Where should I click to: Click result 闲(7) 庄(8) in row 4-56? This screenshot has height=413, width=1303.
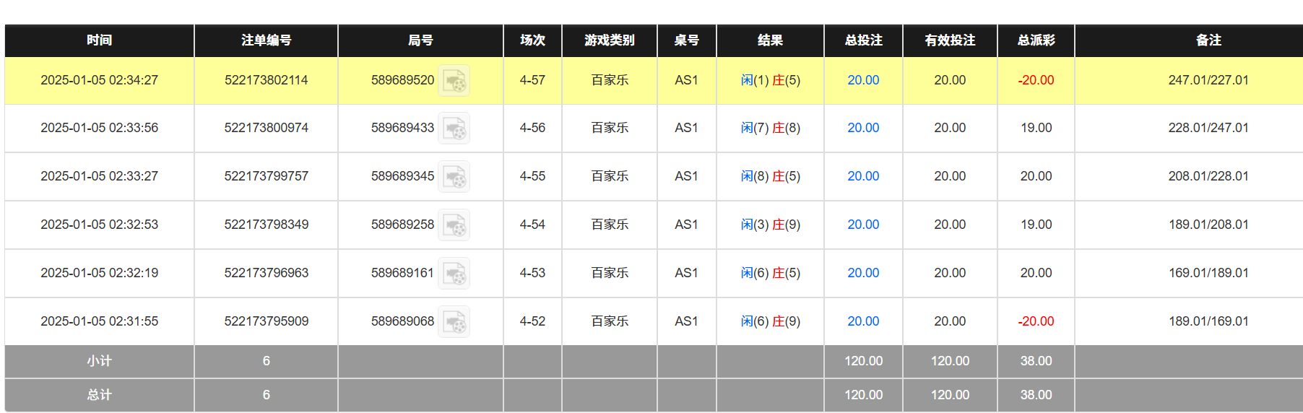click(x=770, y=128)
